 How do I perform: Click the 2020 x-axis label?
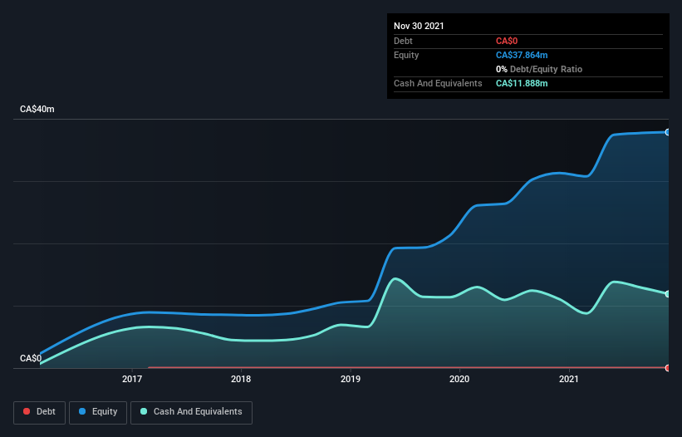pos(459,379)
